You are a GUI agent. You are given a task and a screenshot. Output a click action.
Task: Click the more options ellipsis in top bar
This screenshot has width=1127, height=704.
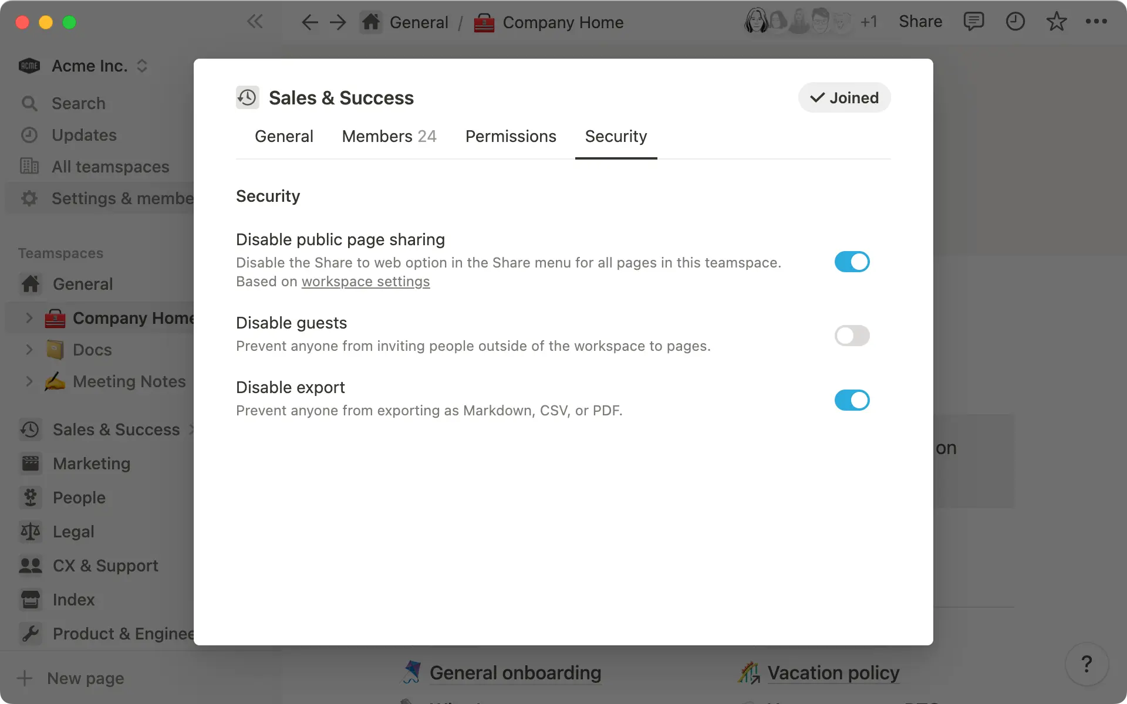(x=1097, y=22)
